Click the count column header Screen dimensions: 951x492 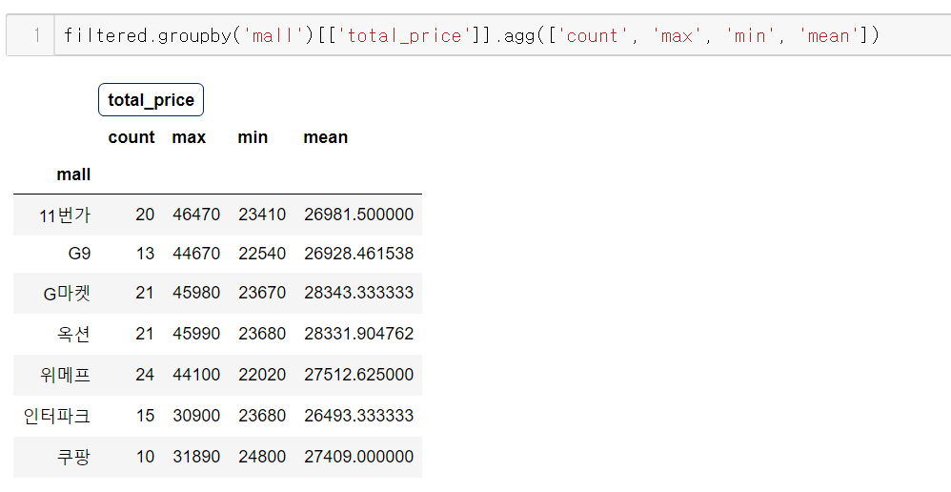(x=132, y=137)
